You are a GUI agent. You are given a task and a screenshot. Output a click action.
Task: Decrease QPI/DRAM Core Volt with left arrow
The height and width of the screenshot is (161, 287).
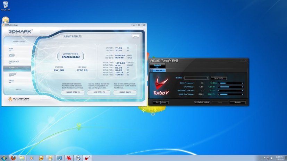219,90
